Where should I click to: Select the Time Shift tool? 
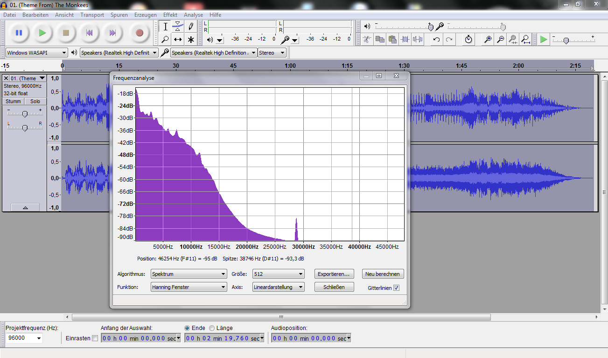[178, 39]
